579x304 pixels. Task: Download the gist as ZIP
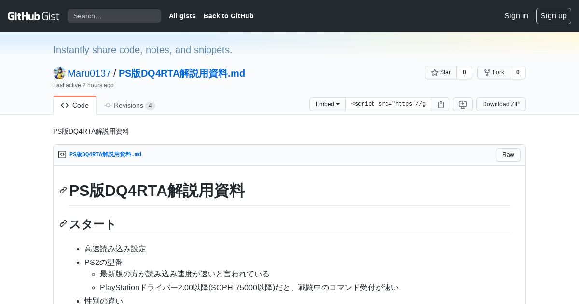pyautogui.click(x=501, y=104)
